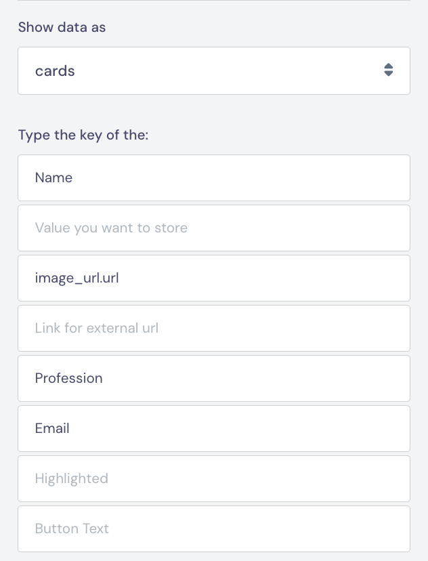Focus the Name key input field
The width and height of the screenshot is (428, 561).
click(x=213, y=178)
